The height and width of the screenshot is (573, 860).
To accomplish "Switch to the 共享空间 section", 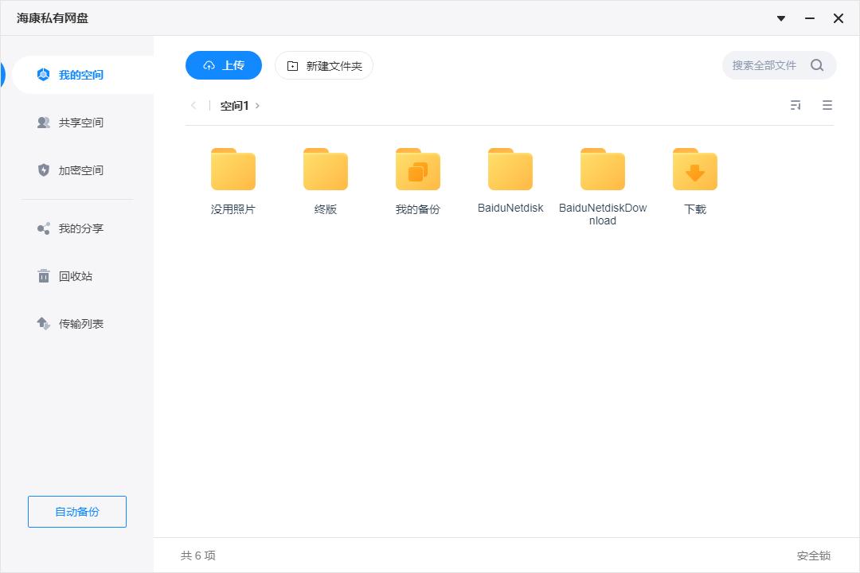I will 72,122.
